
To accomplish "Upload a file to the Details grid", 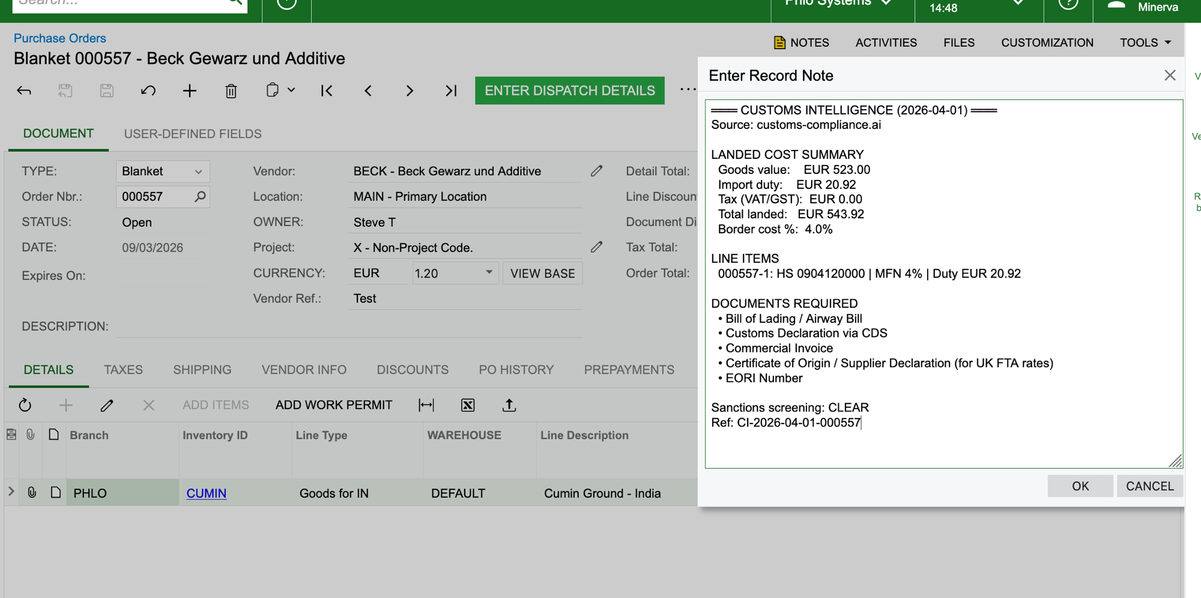I will (x=509, y=405).
